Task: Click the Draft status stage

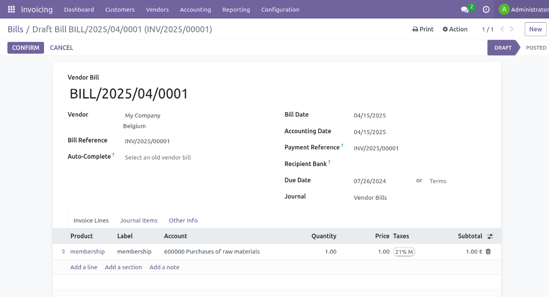Action: [x=503, y=48]
